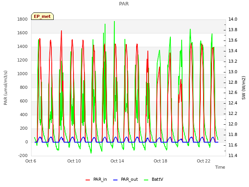Screen dimensions: 249x187
Task: Click the 400 left axis value
Action: pos(24,115)
